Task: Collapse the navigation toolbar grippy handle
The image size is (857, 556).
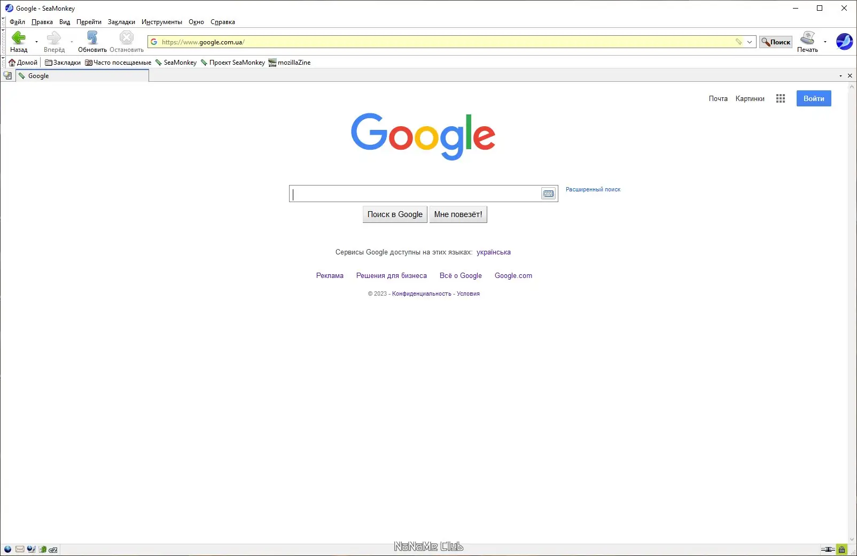Action: pyautogui.click(x=3, y=42)
